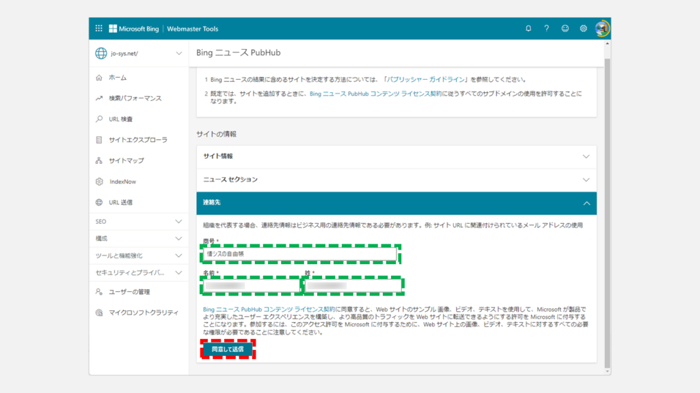Open the jo-sys.net site selector dropdown
This screenshot has width=700, height=393.
(139, 53)
